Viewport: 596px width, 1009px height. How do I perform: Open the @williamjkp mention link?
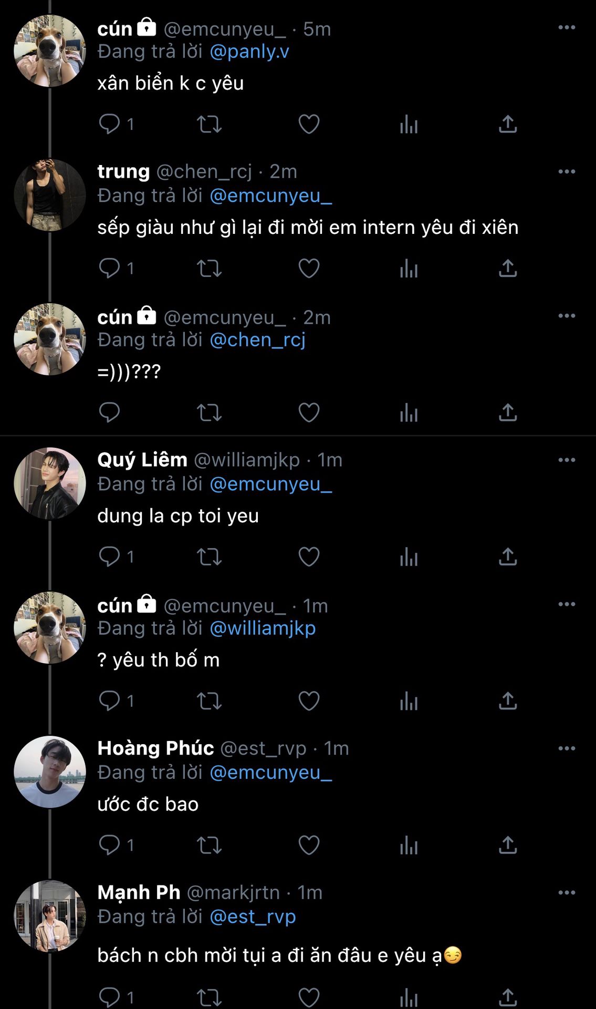263,629
